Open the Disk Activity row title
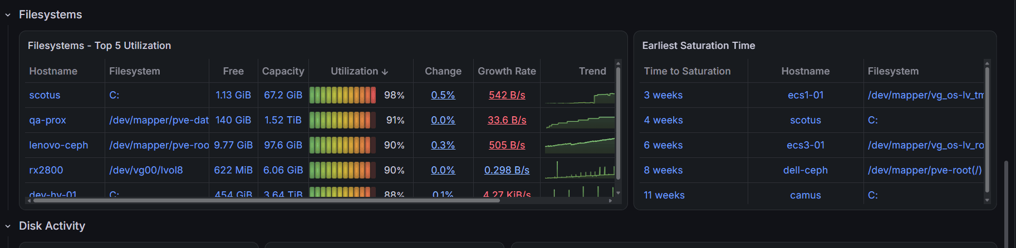Screen dimensions: 1016x248 pos(52,226)
